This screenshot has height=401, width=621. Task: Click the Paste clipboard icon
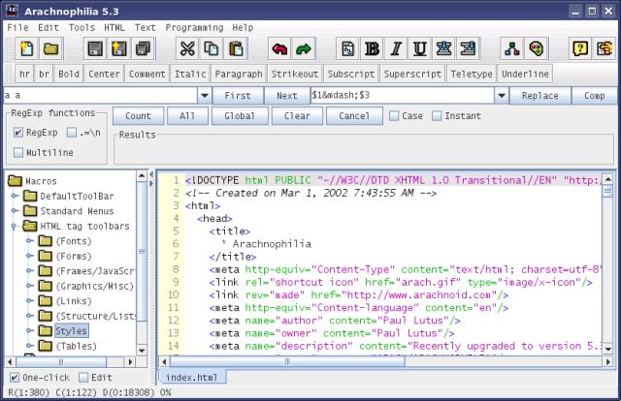click(235, 49)
